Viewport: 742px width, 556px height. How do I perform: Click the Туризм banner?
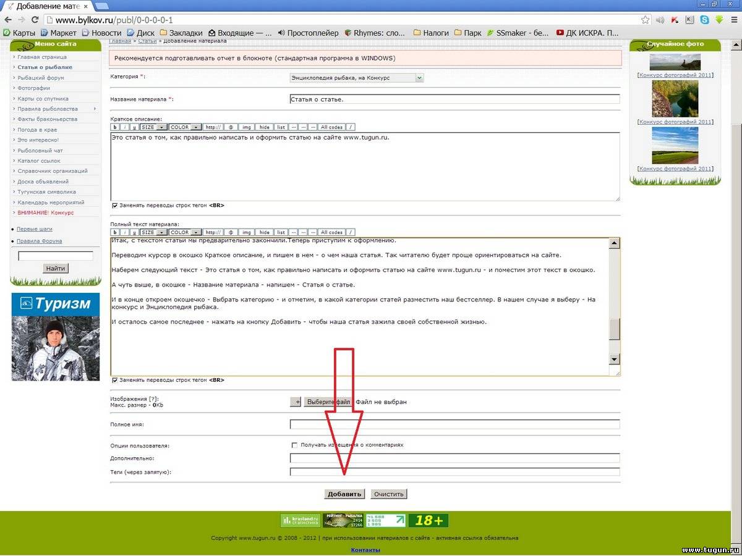[56, 337]
